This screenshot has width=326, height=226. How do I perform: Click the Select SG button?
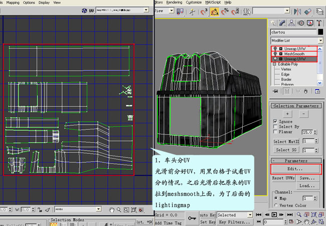point(286,150)
